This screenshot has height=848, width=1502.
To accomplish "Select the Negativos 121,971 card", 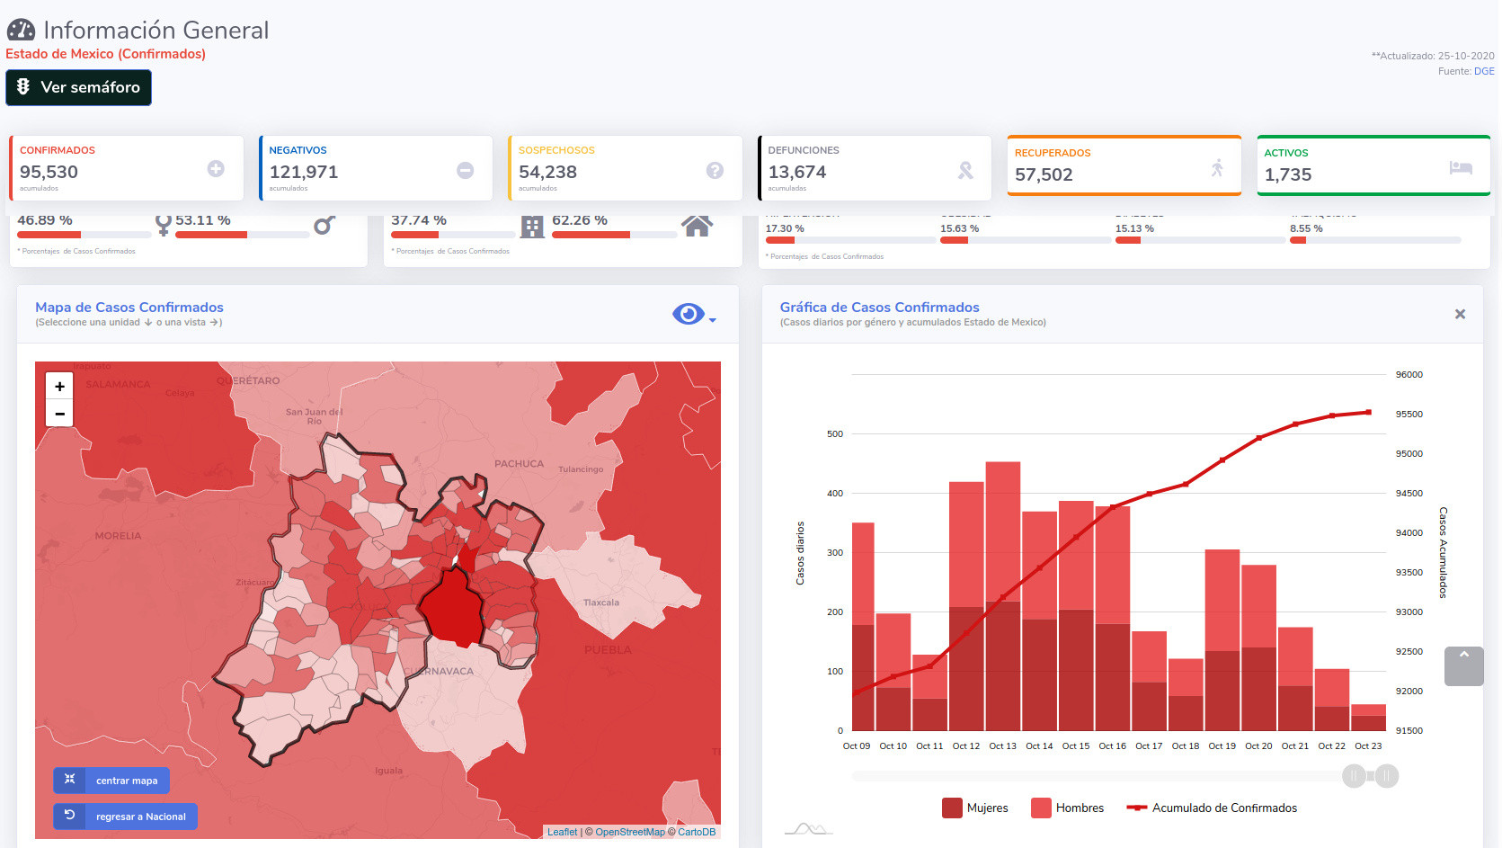I will pos(376,168).
